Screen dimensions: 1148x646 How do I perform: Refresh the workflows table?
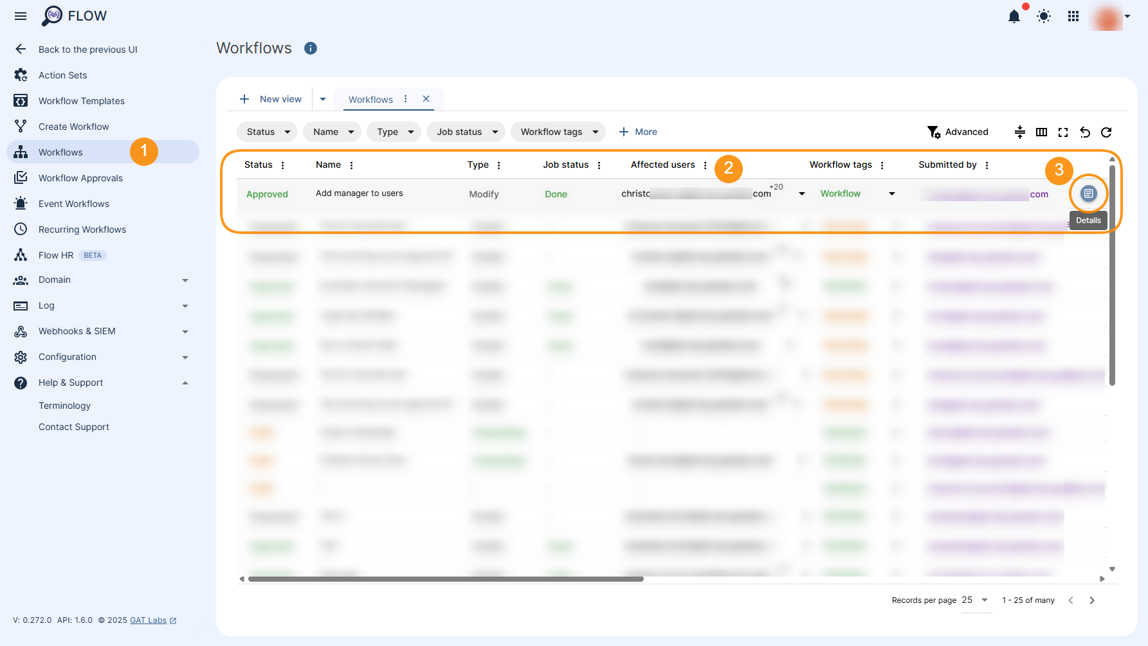1107,132
